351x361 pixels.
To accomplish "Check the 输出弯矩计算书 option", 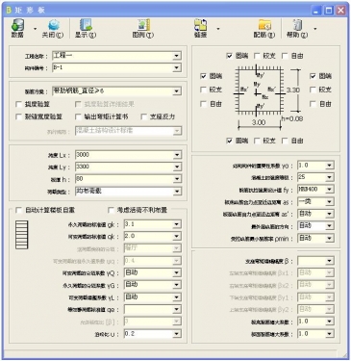I will click(x=78, y=116).
